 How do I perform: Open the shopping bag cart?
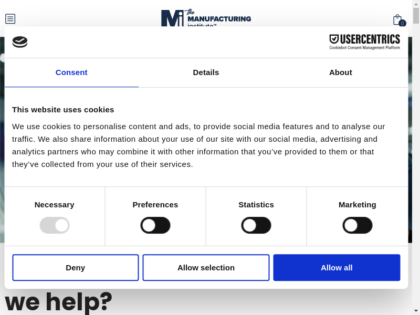tap(397, 19)
